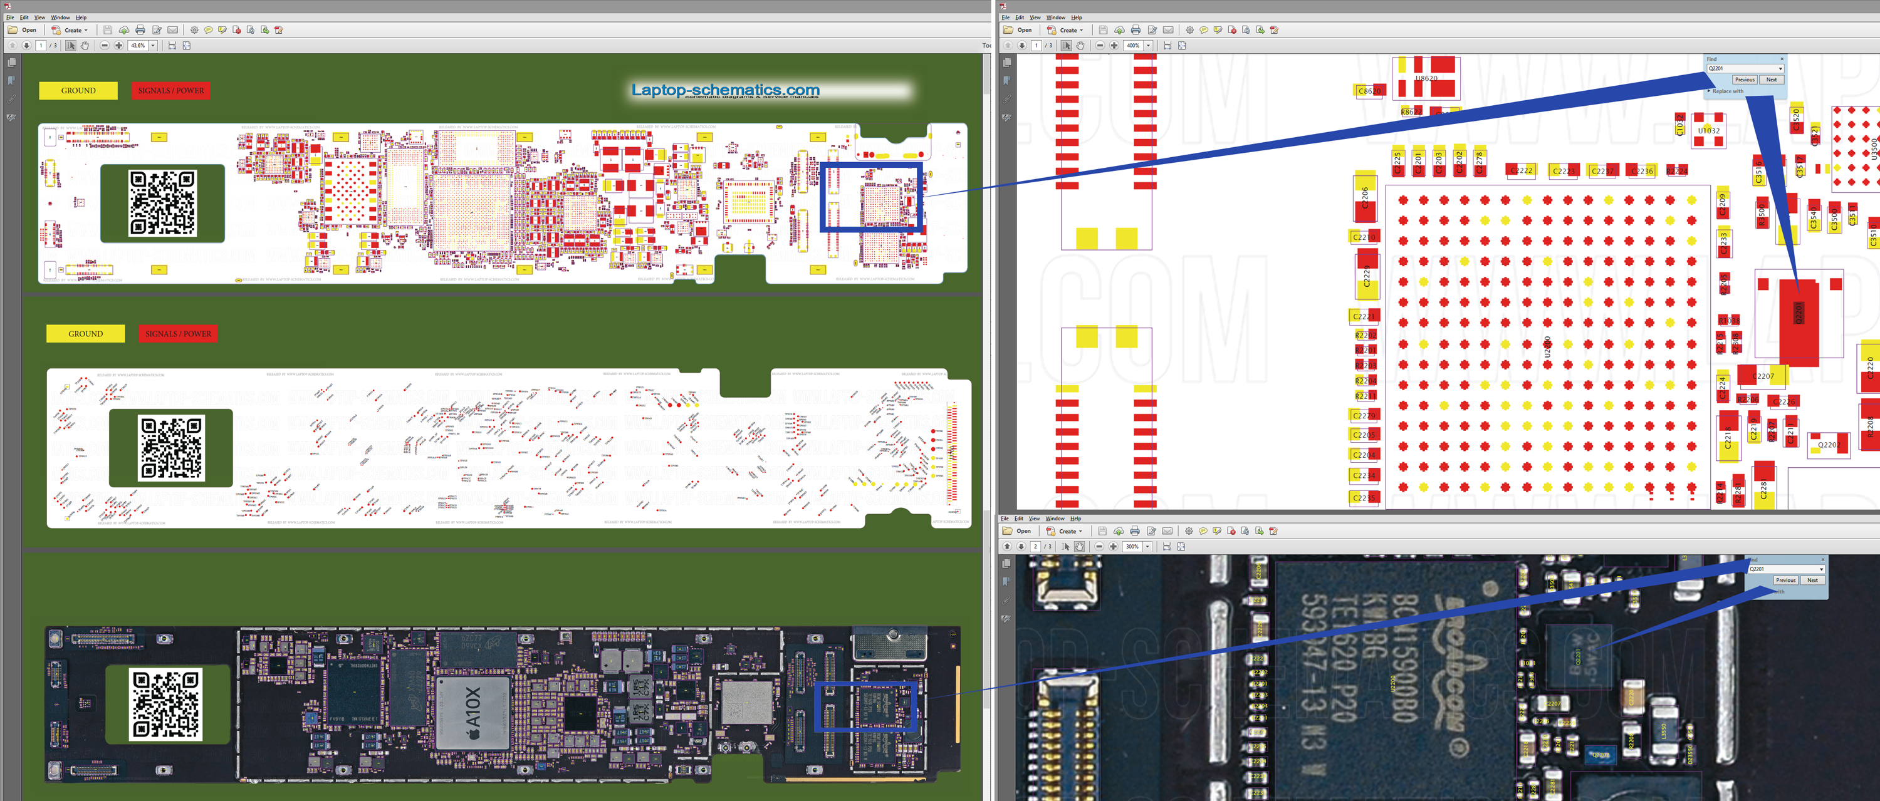
Task: Open attachments paperclip panel in left window sidebar
Action: pos(12,99)
